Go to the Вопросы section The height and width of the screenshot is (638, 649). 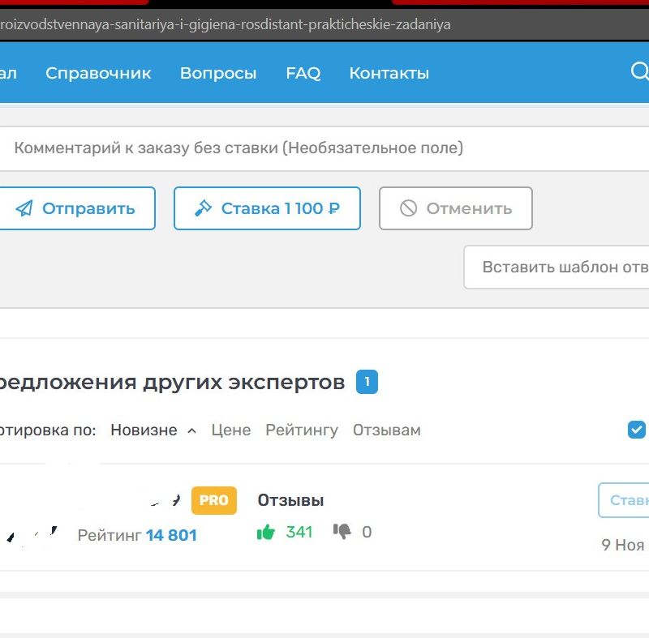(218, 73)
